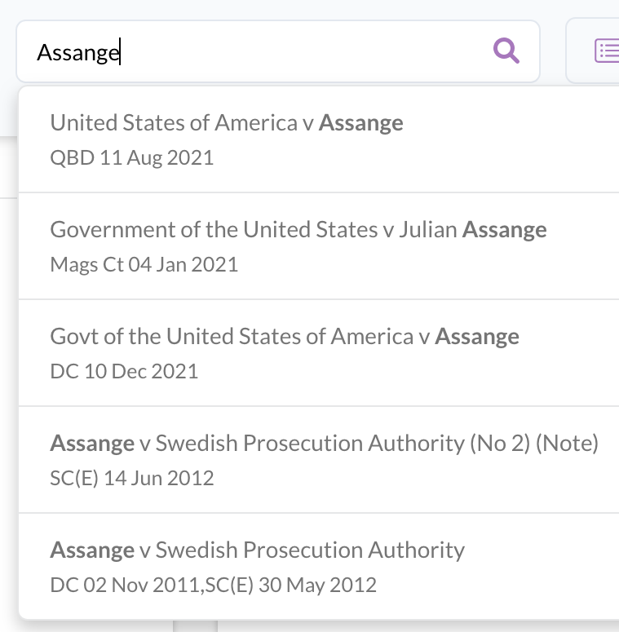Click the QBD 11 Aug 2021 citation line
The width and height of the screenshot is (619, 632).
tap(132, 157)
